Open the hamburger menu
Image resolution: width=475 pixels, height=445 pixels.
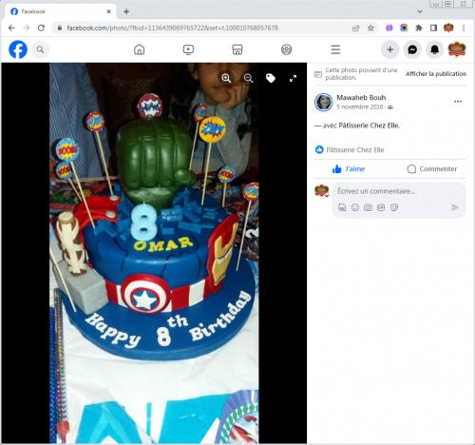(335, 49)
